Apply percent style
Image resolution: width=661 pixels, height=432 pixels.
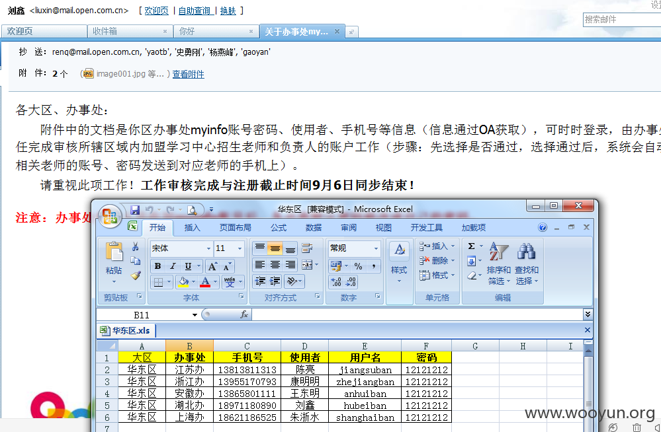click(359, 266)
